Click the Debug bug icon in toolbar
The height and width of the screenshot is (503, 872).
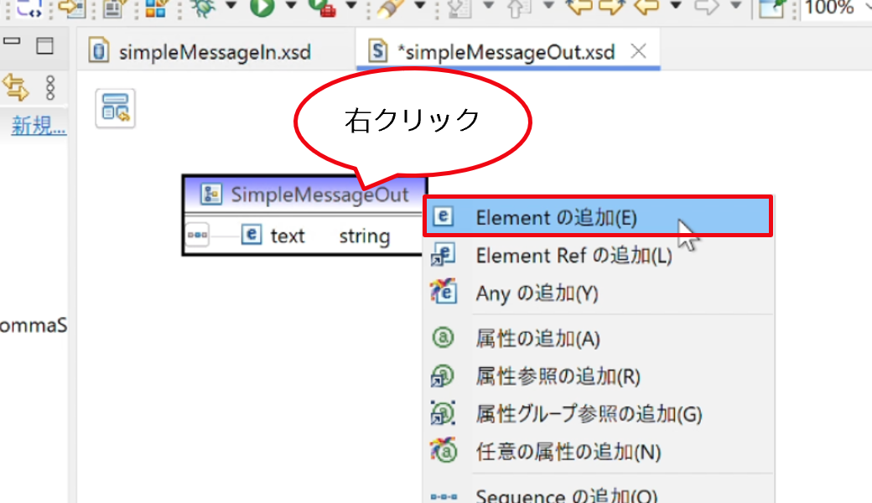(x=202, y=8)
